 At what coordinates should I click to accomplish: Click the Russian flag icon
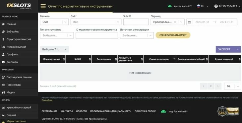(x=199, y=6)
